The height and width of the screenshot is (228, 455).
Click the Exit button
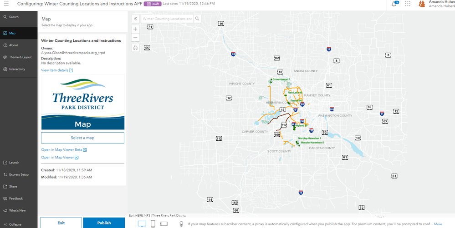click(x=61, y=223)
